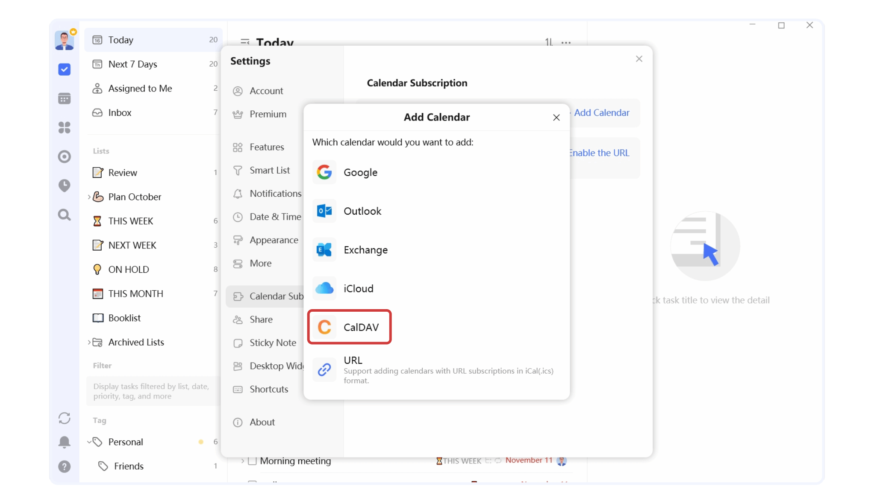Image resolution: width=874 pixels, height=499 pixels.
Task: Open the Calendar view sidebar icon
Action: 65,98
